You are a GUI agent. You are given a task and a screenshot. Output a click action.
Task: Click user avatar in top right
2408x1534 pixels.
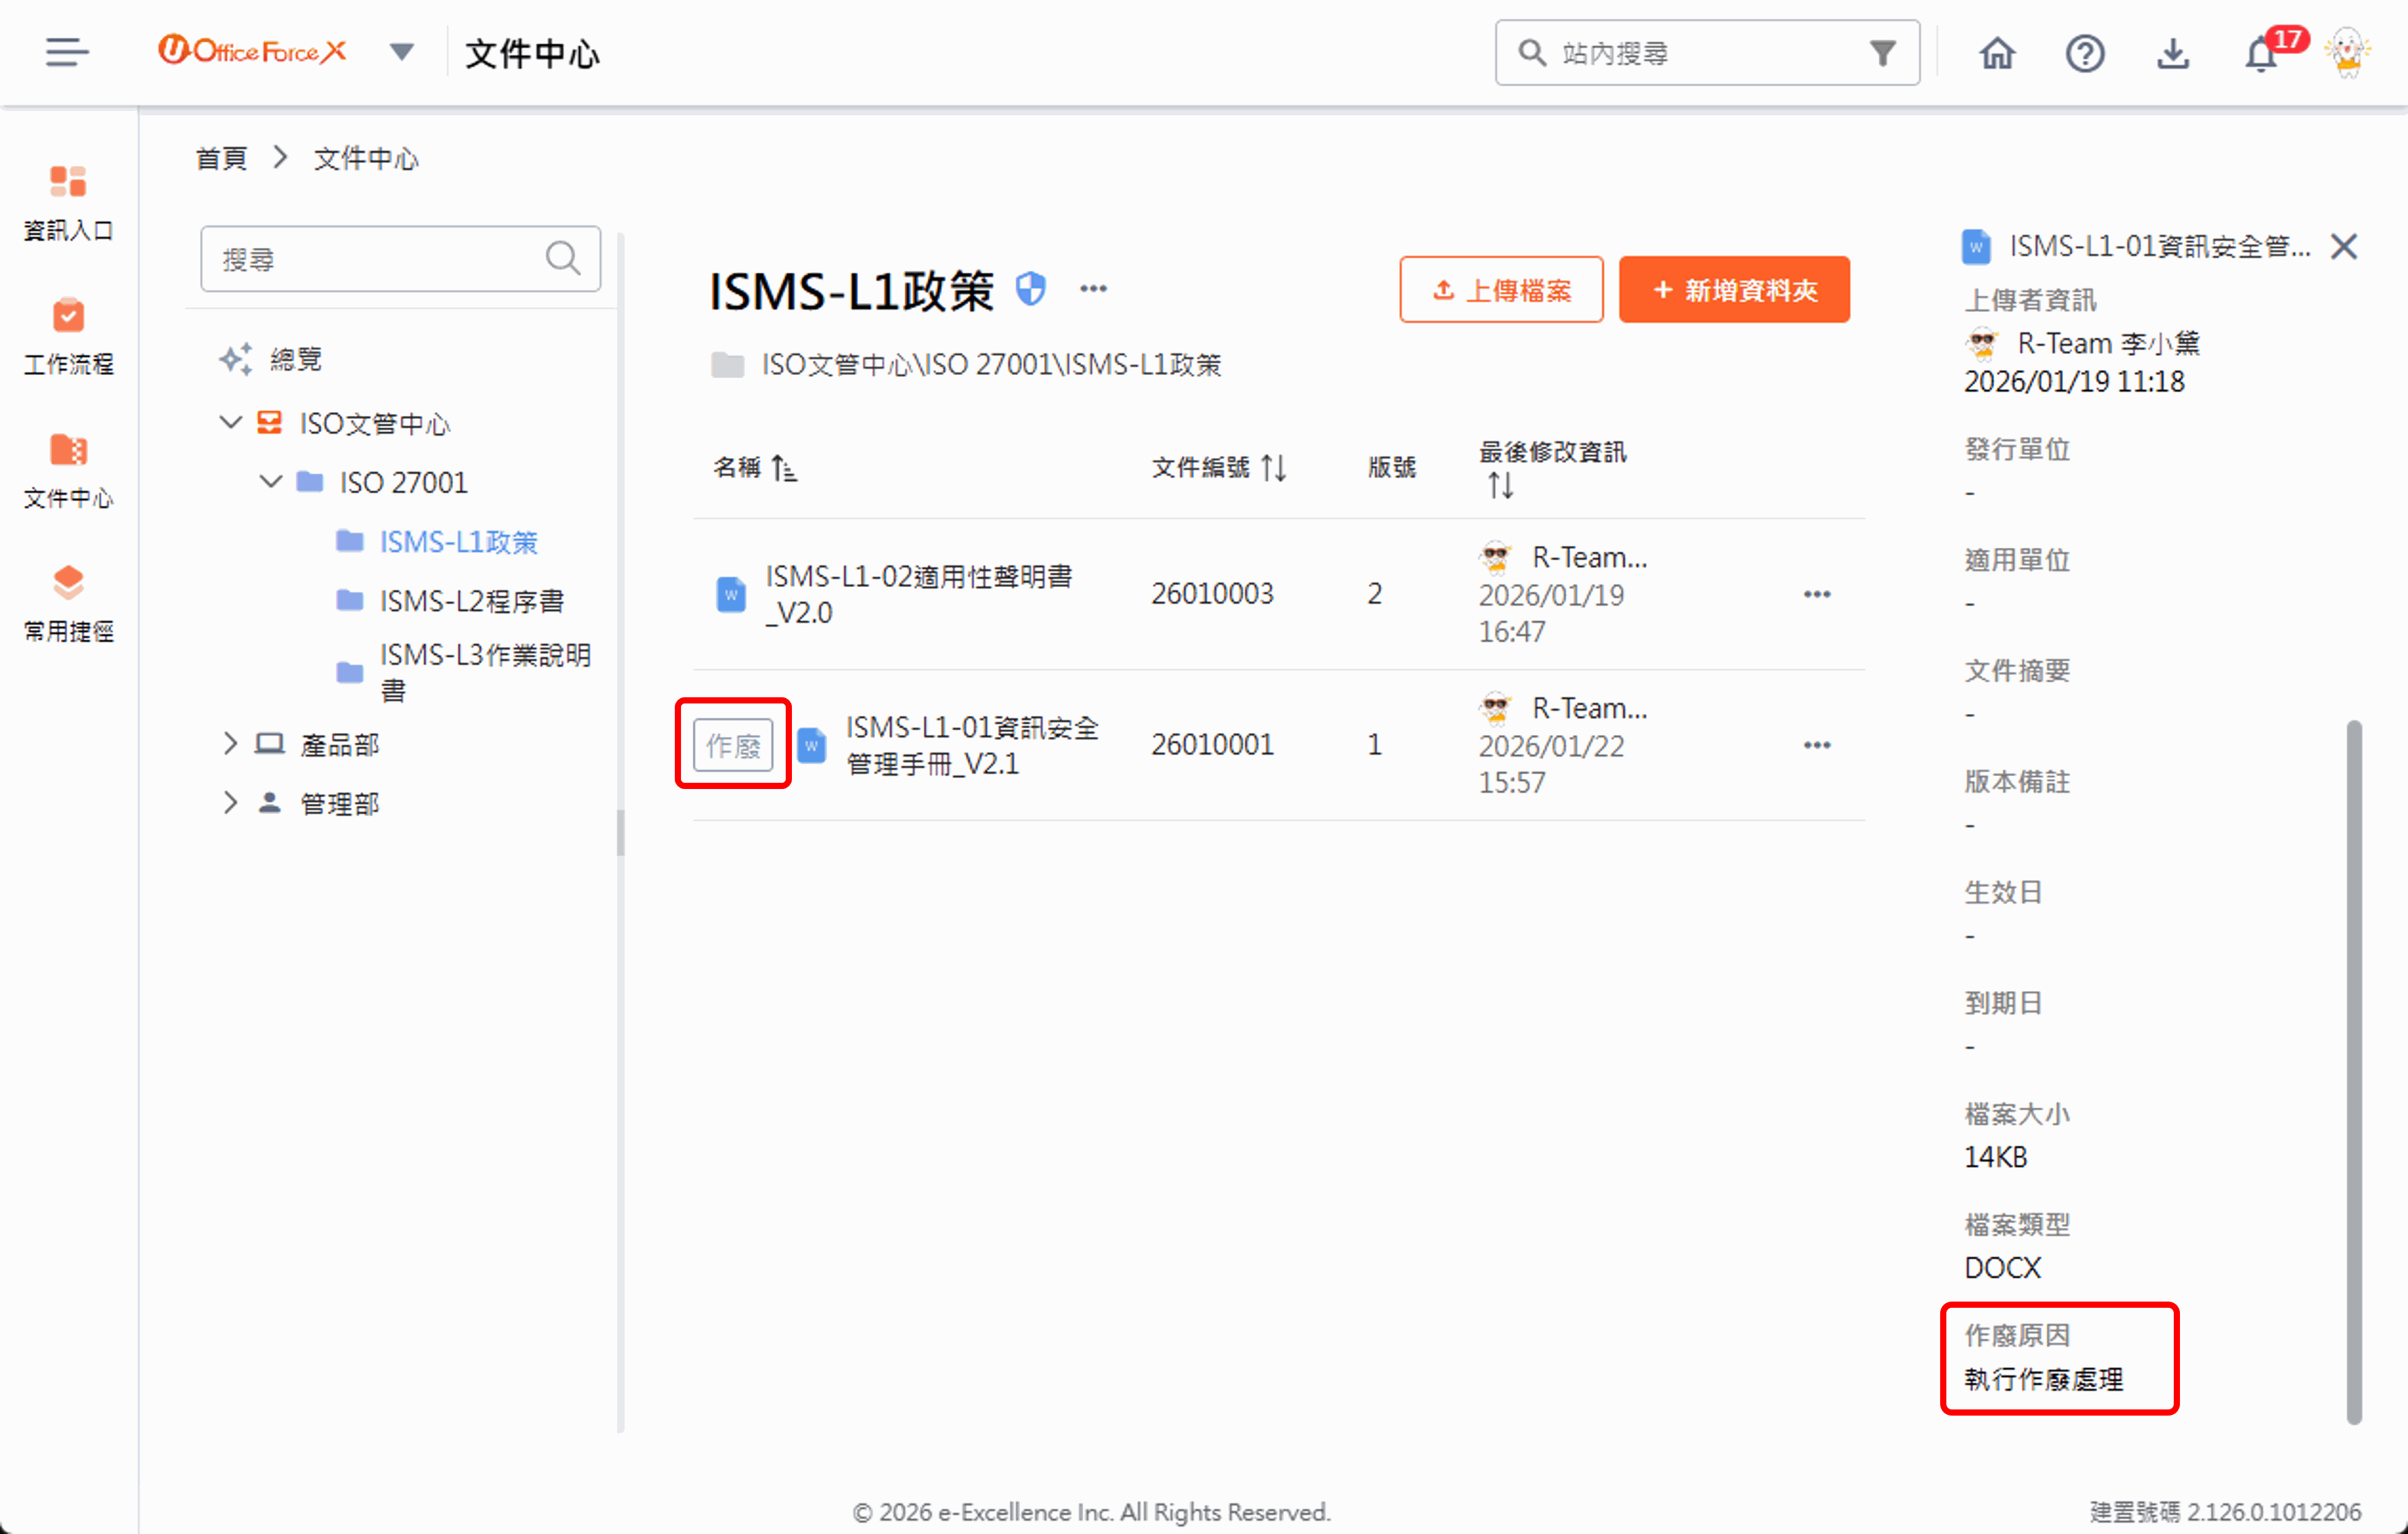(x=2347, y=53)
